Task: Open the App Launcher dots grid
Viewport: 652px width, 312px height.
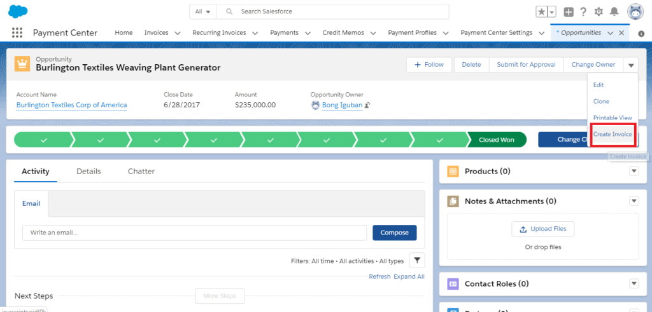Action: coord(17,33)
